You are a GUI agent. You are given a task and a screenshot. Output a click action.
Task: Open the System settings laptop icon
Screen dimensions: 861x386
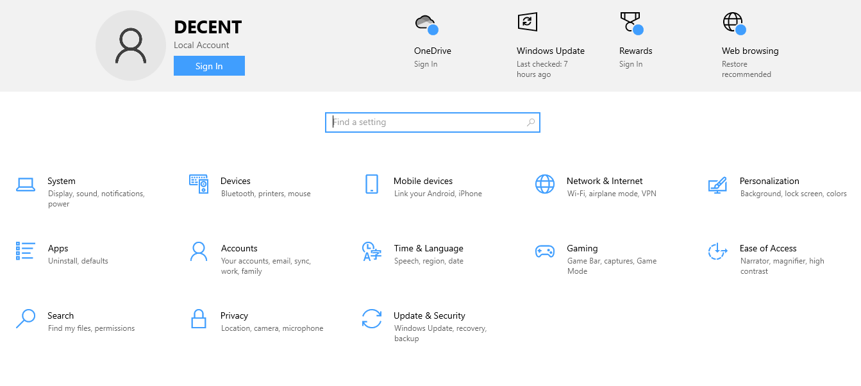coord(26,185)
